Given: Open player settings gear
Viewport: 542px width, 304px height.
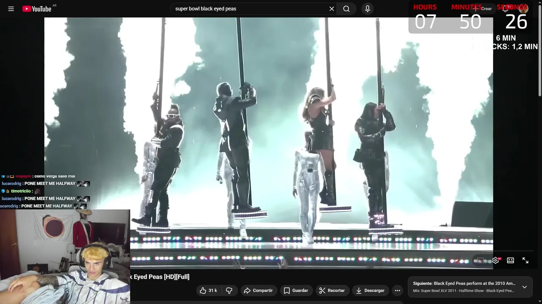Looking at the screenshot, I should (x=495, y=261).
